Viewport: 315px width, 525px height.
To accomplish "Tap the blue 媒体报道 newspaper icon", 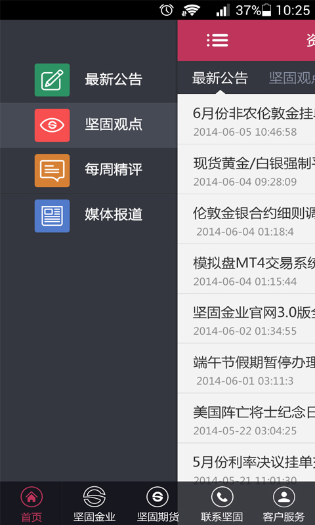I will coord(52,216).
